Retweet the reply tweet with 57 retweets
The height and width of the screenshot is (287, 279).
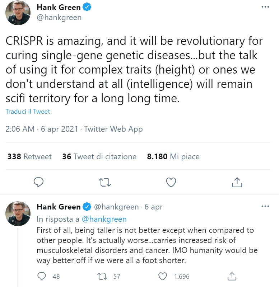click(103, 276)
